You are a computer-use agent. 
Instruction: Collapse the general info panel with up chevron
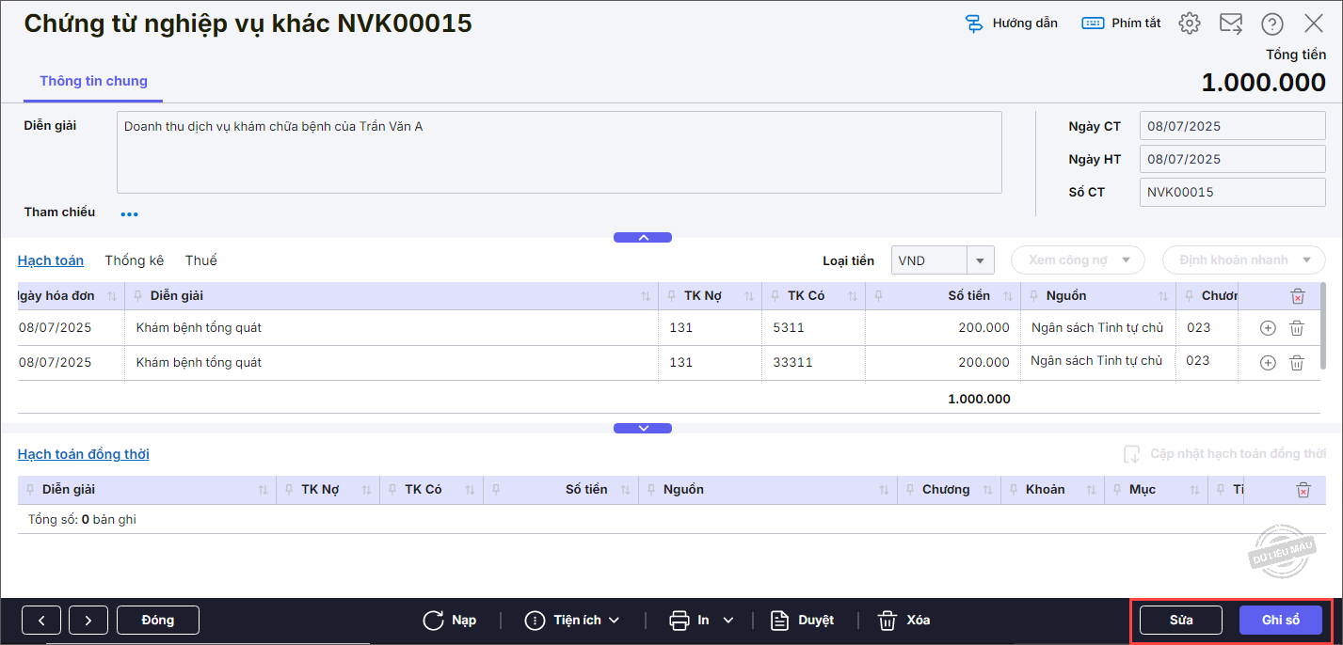point(643,237)
